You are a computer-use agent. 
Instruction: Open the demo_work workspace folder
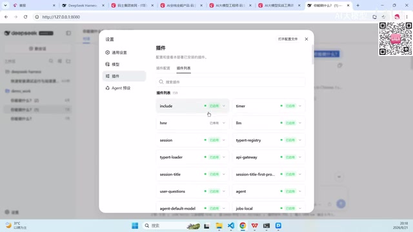(x=21, y=91)
